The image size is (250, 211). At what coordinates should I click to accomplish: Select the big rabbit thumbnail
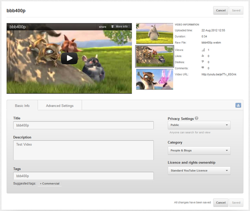154,33
